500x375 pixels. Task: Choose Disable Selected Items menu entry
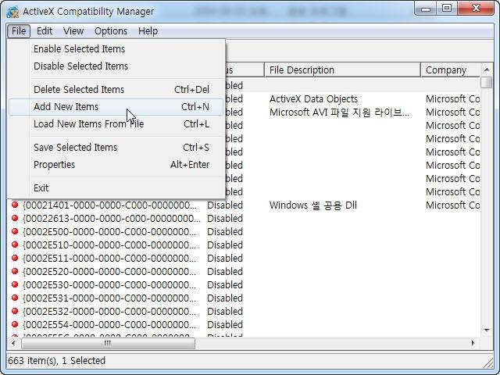[x=80, y=66]
